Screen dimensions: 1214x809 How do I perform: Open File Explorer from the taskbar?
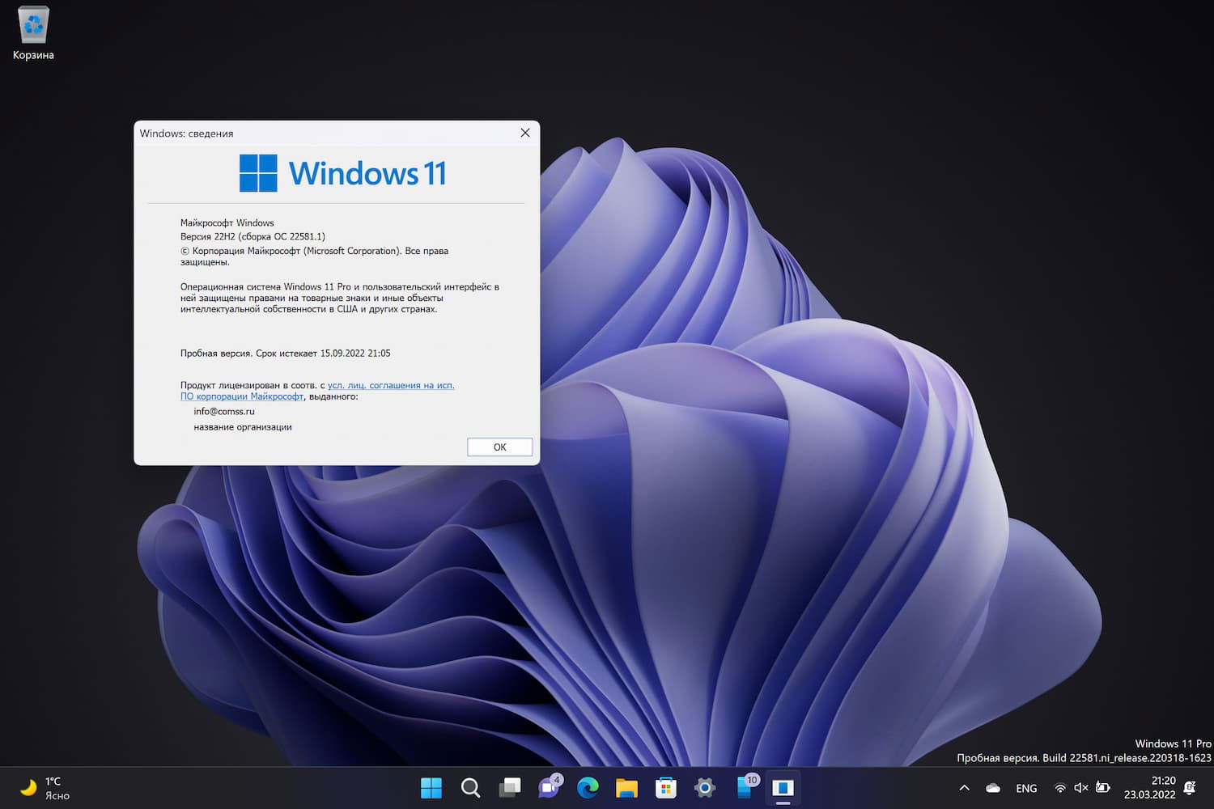626,787
